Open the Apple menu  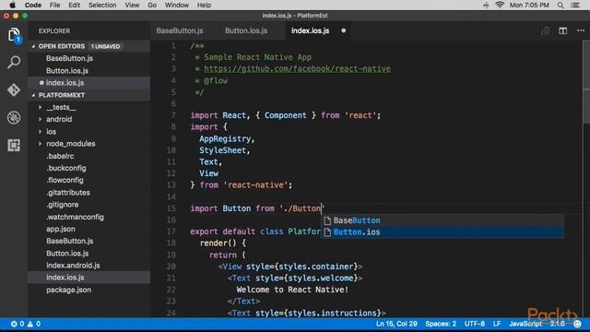(12, 5)
